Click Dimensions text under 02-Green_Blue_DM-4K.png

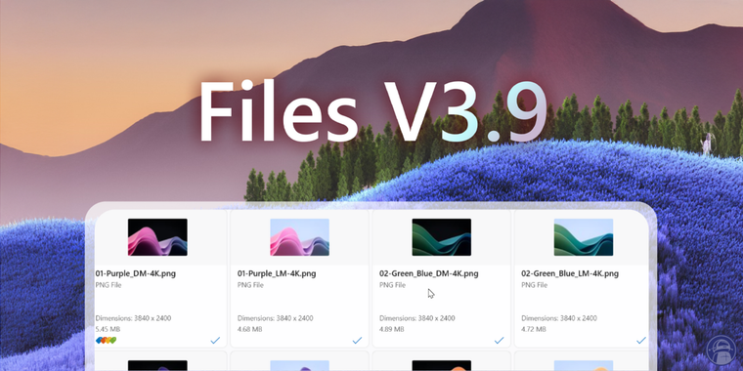point(417,318)
